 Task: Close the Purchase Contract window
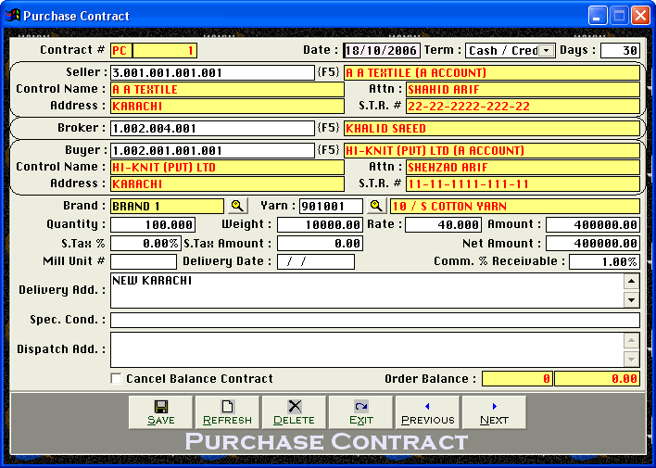(640, 16)
